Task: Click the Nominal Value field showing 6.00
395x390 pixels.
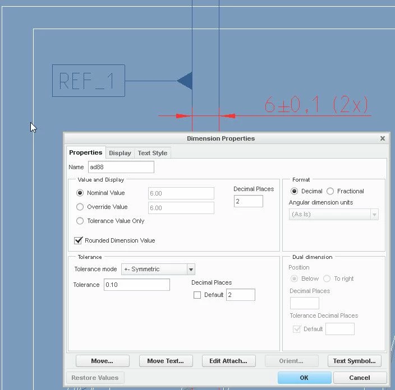Action: coord(181,193)
